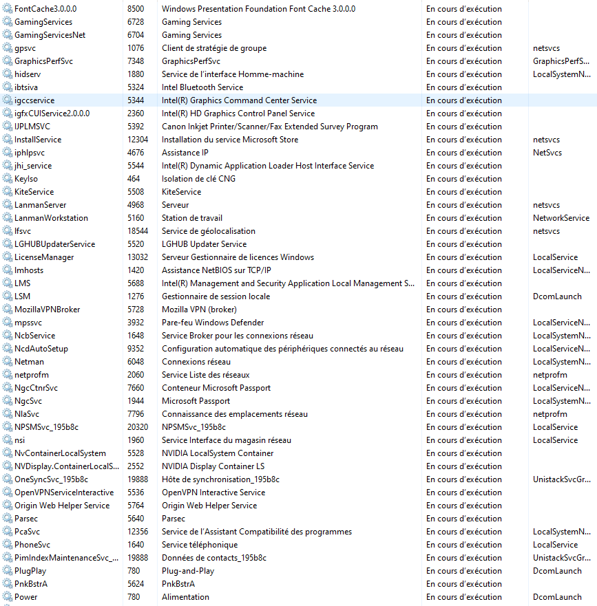Viewport: 597px width, 606px height.
Task: Click the PnkBstrA gear icon
Action: (x=8, y=584)
